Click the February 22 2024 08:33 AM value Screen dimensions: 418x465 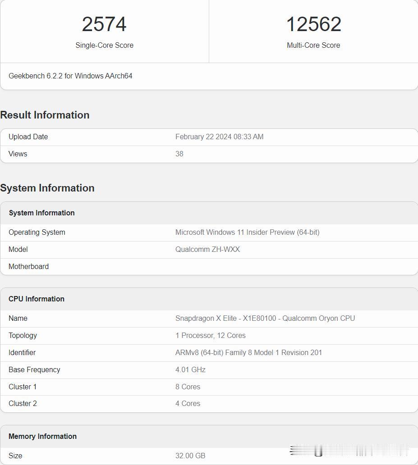[x=220, y=137]
